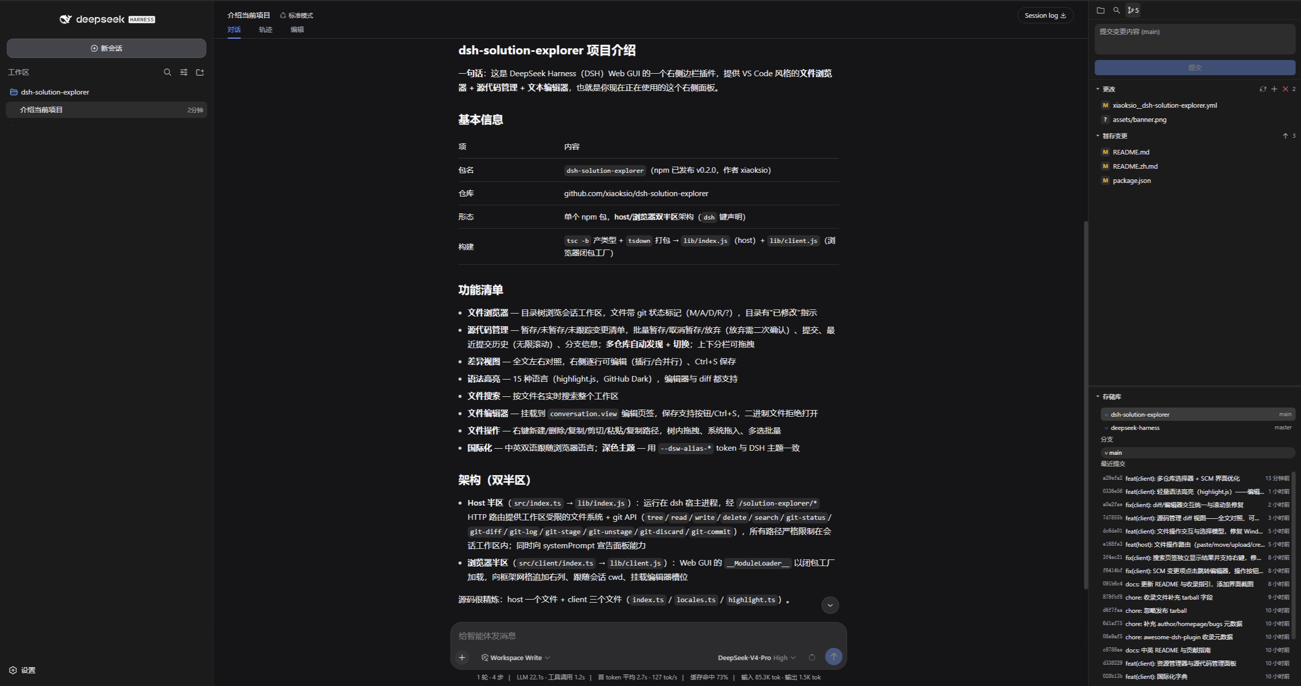Open the file search magnifier in right panel
1301x686 pixels.
click(1116, 10)
